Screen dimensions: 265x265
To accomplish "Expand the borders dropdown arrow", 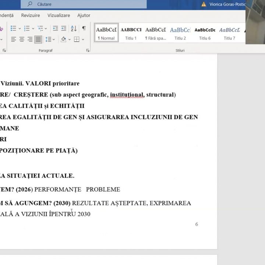I will pyautogui.click(x=83, y=39).
